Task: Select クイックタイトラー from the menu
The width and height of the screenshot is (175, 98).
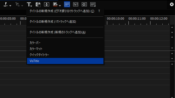Action: tap(65, 55)
